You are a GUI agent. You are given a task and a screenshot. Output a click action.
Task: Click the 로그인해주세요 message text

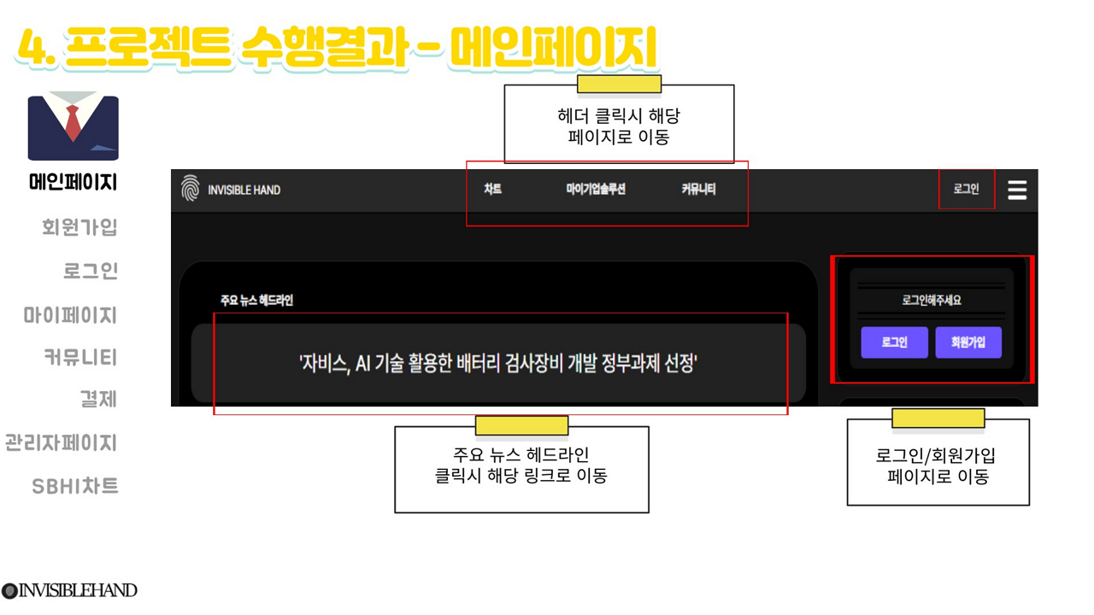tap(932, 301)
